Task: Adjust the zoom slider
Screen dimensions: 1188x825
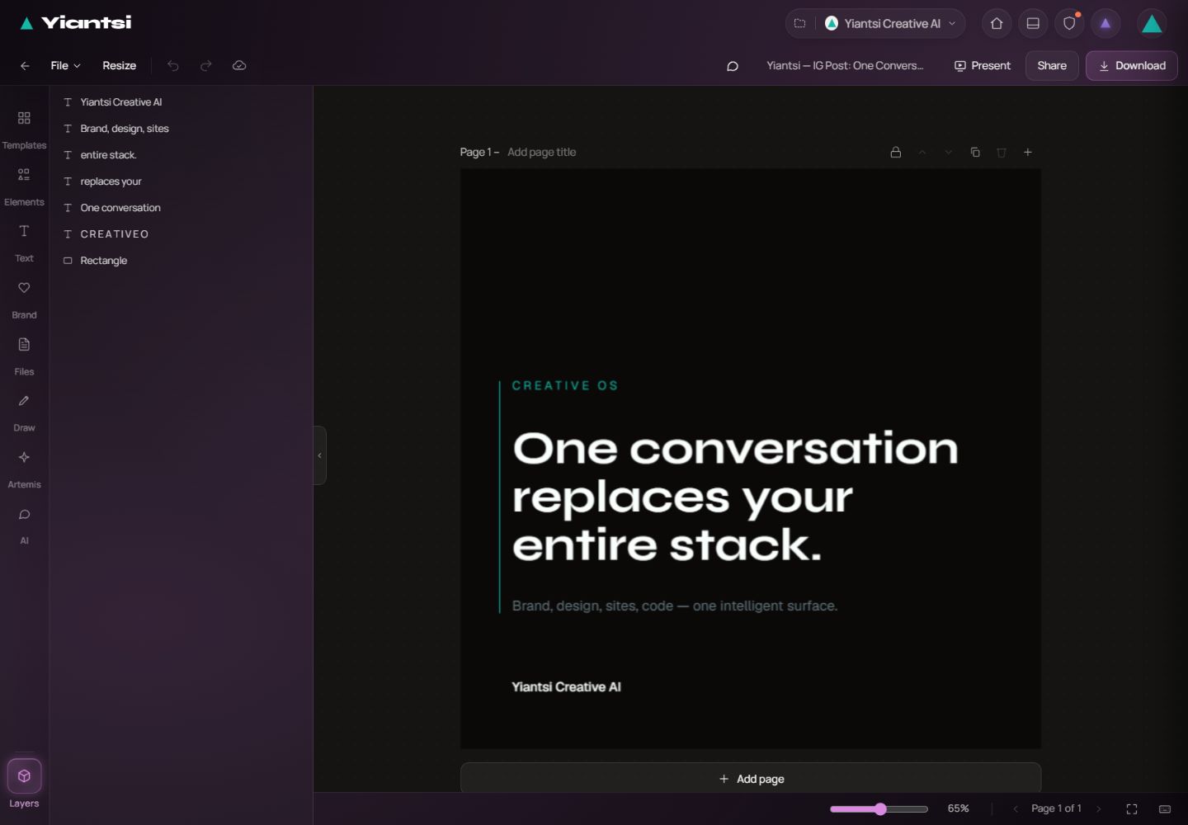Action: pos(879,809)
